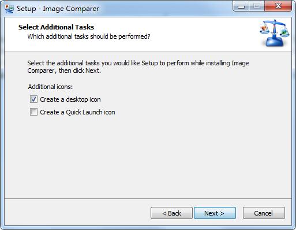Click the instruction paragraph mentioning Image Comparer
The width and height of the screenshot is (296, 230).
click(138, 67)
